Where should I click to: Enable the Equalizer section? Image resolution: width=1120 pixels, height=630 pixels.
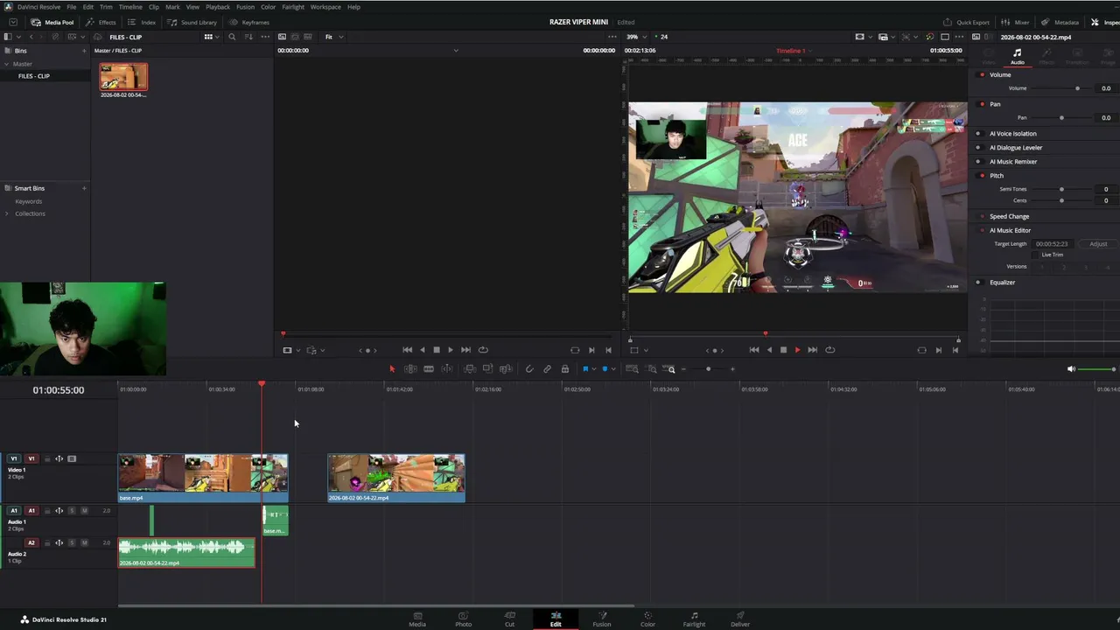[978, 283]
